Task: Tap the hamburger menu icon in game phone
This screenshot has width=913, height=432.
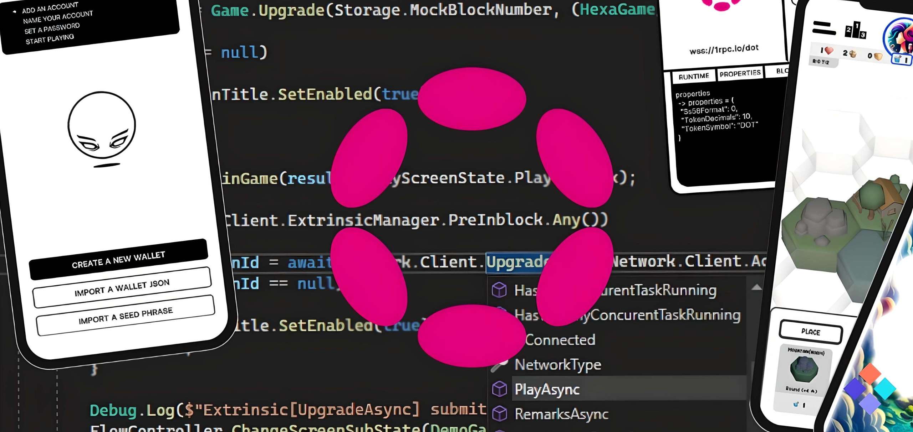Action: click(824, 28)
